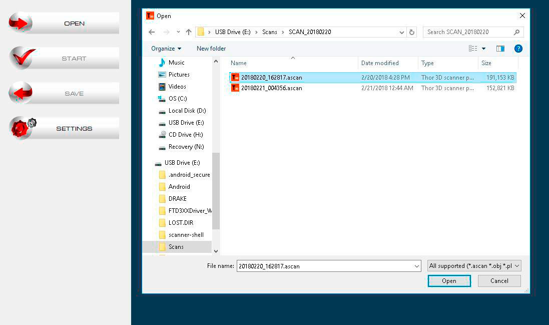The width and height of the screenshot is (549, 325).
Task: Open Music in navigation pane
Action: tap(177, 62)
